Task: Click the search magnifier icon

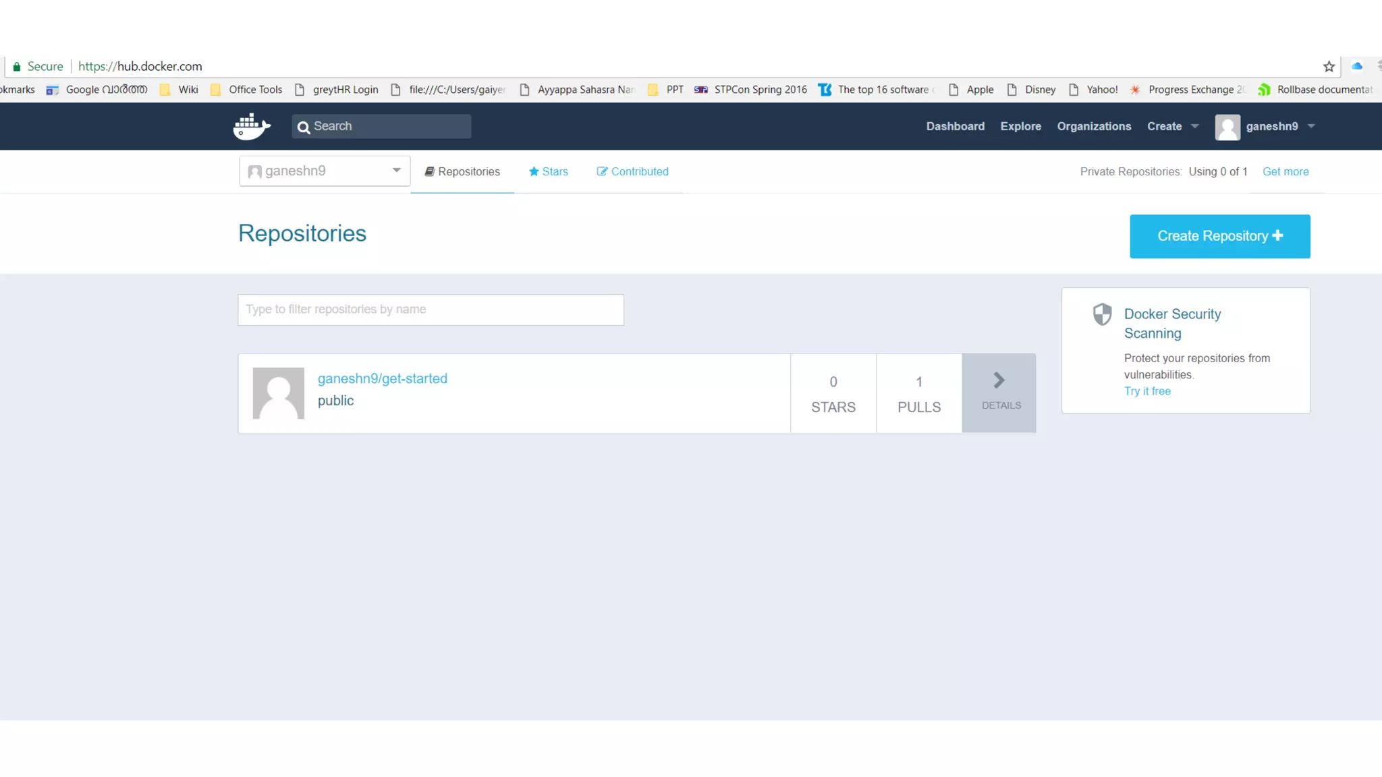Action: [304, 127]
